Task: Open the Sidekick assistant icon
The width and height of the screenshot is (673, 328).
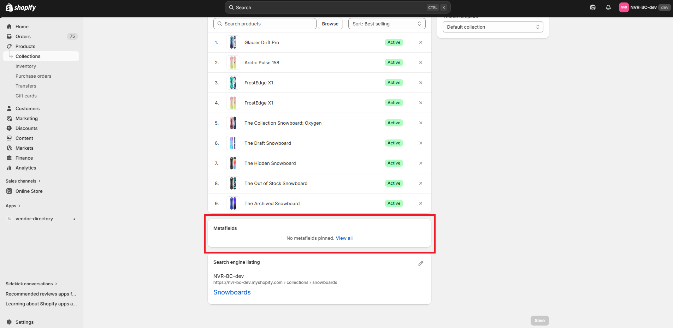Action: point(593,7)
